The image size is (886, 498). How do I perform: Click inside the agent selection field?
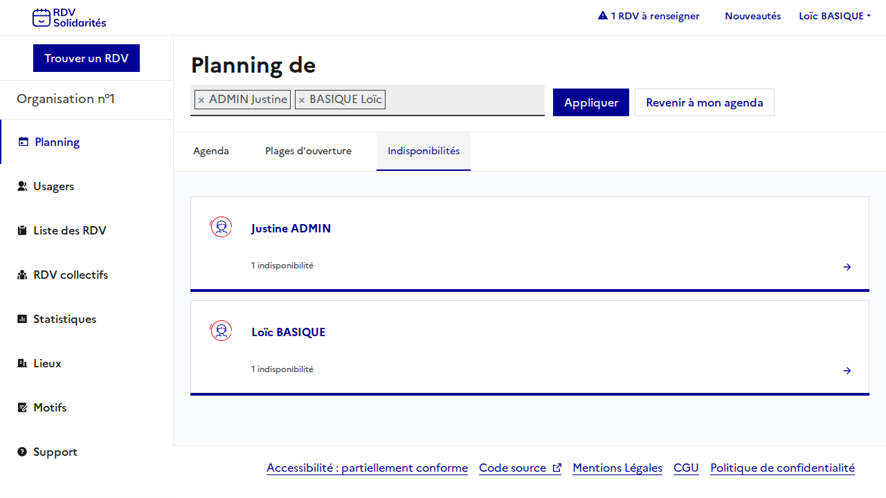click(464, 100)
